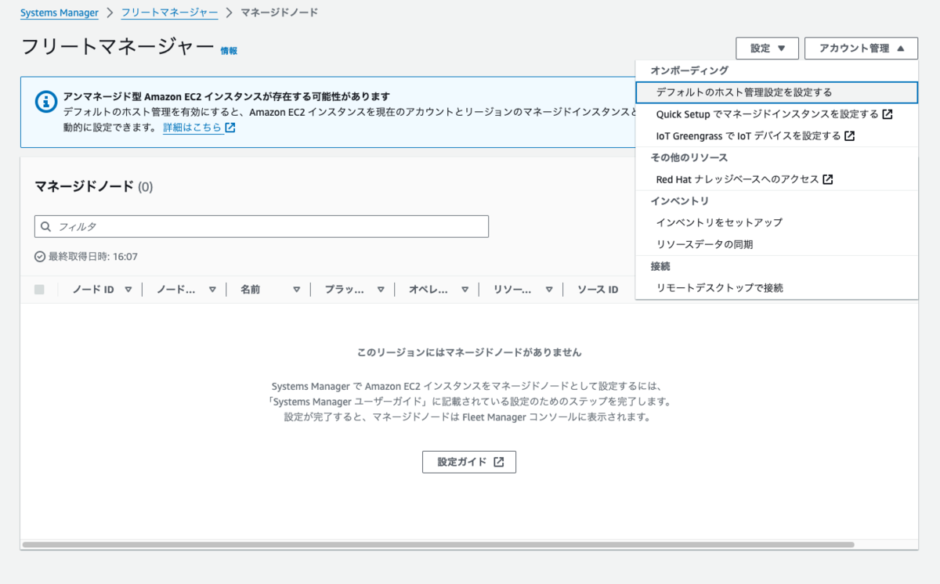Click the マネージドノード breadcrumb text
Viewport: 940px width, 584px height.
(x=279, y=13)
